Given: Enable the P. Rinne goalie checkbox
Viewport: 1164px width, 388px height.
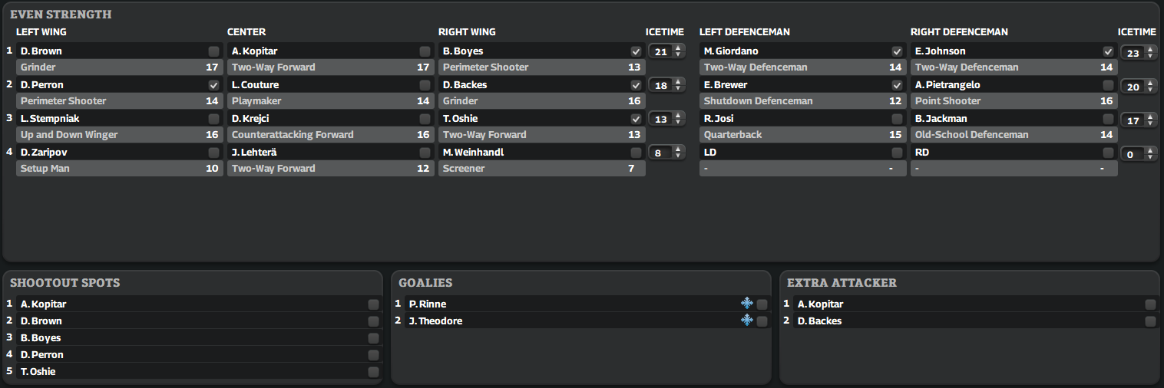Looking at the screenshot, I should [x=762, y=304].
